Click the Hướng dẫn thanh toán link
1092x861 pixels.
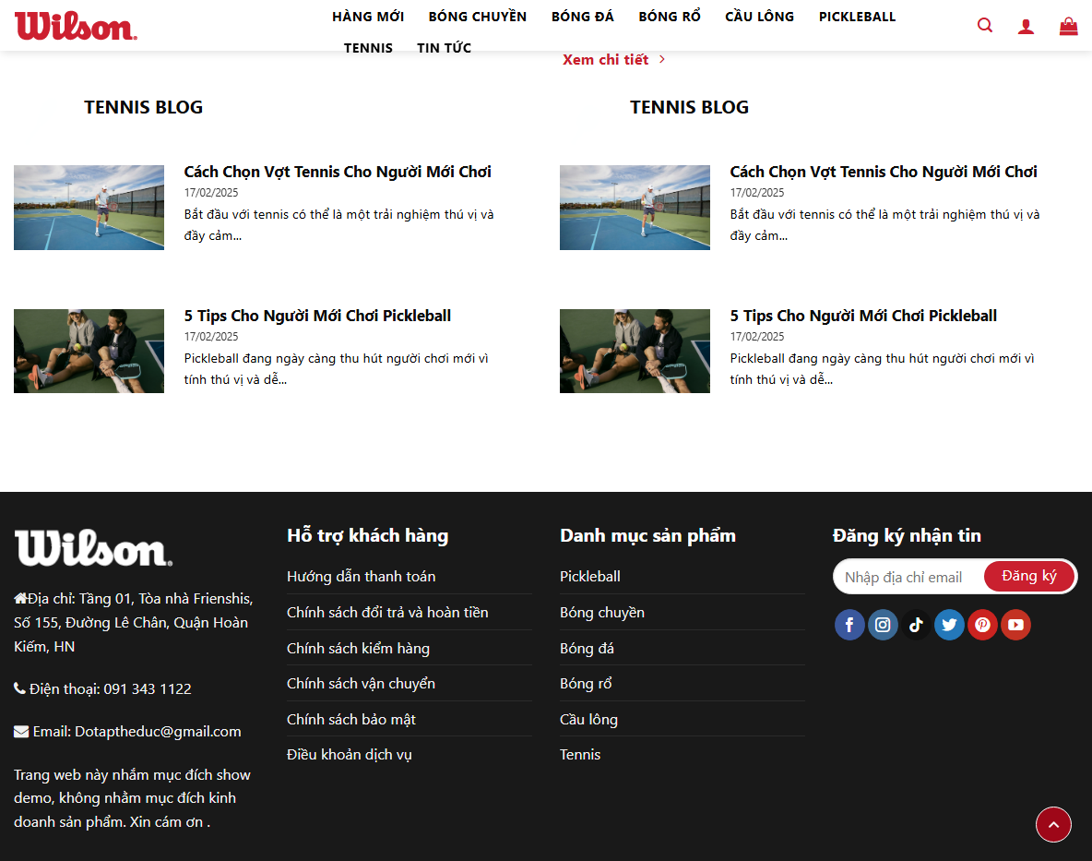tap(360, 576)
